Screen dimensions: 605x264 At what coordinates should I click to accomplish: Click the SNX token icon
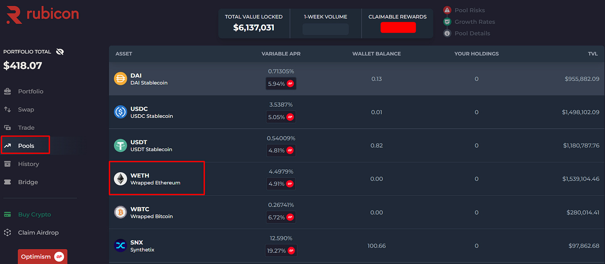click(x=121, y=246)
